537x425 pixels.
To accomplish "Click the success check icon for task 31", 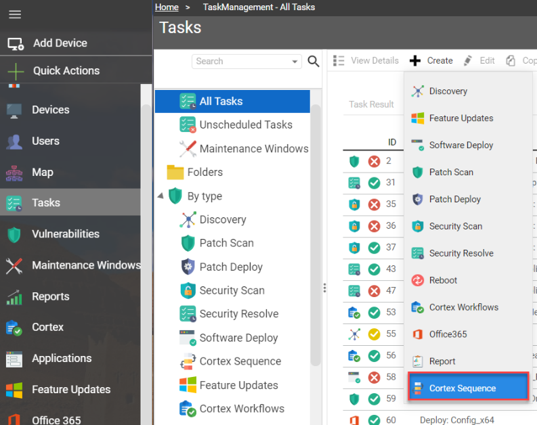I will 374,183.
